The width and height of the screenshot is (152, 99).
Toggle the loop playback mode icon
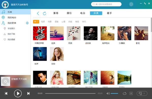125,93
